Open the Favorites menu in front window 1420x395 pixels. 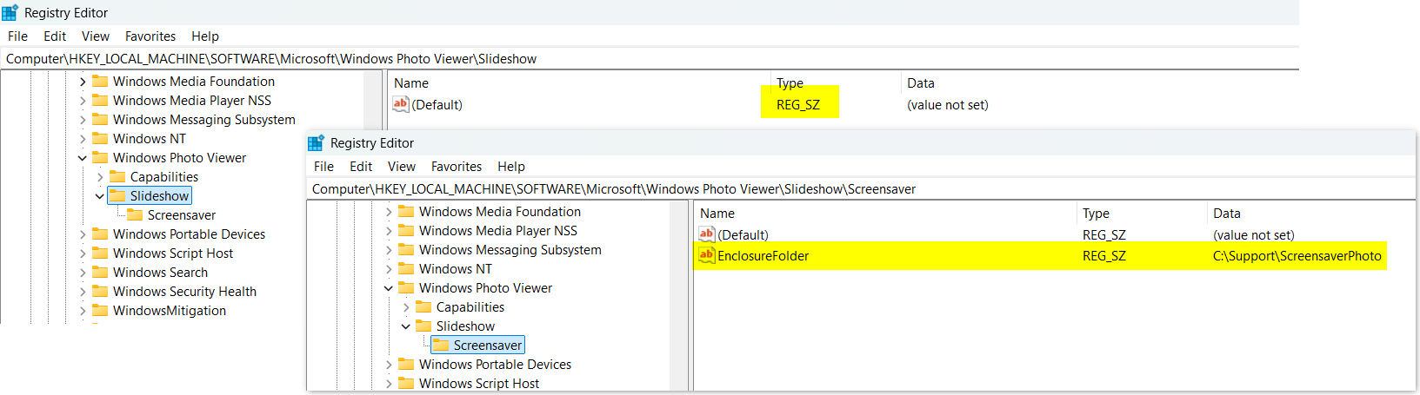[x=457, y=167]
